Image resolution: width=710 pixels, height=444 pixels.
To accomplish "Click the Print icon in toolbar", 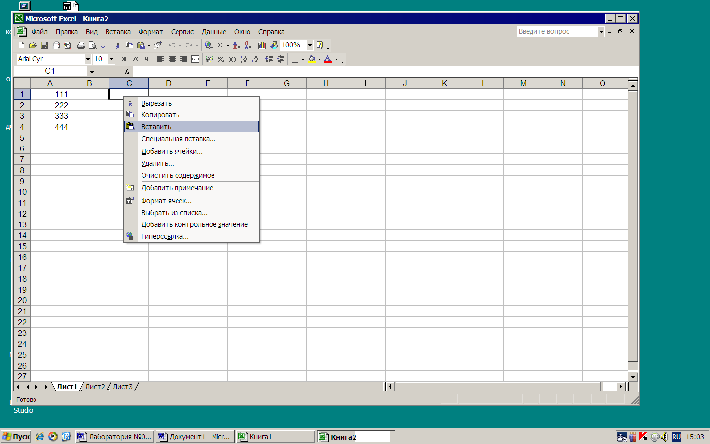I will [81, 45].
